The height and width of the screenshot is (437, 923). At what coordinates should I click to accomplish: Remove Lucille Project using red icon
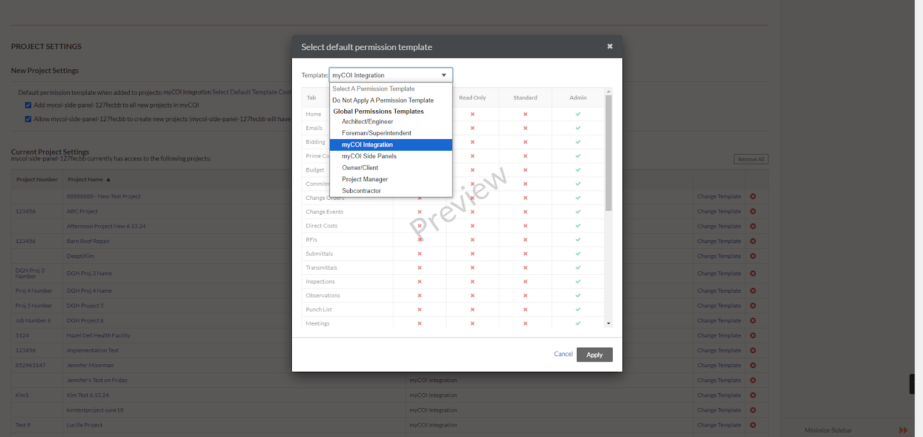pos(753,425)
